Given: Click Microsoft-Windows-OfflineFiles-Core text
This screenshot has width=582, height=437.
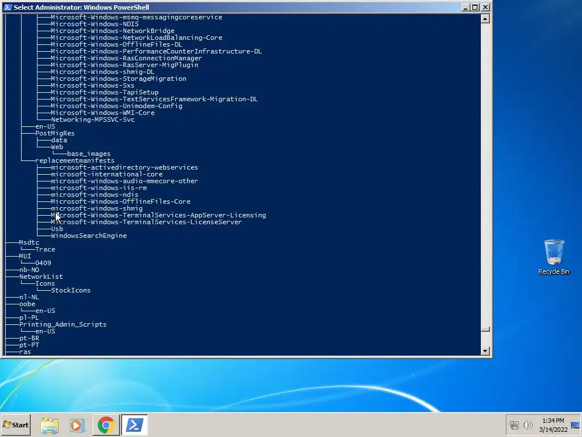Looking at the screenshot, I should point(120,201).
